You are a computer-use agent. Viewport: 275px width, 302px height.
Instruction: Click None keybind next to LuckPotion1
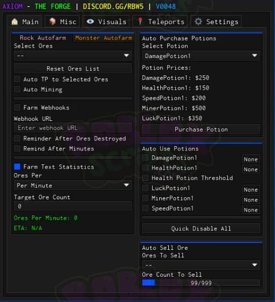[251, 190]
